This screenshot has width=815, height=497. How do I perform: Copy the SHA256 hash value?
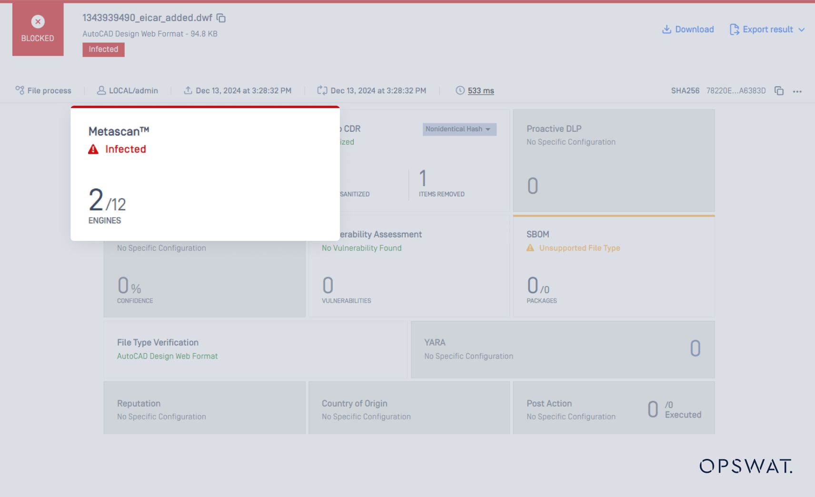tap(779, 90)
